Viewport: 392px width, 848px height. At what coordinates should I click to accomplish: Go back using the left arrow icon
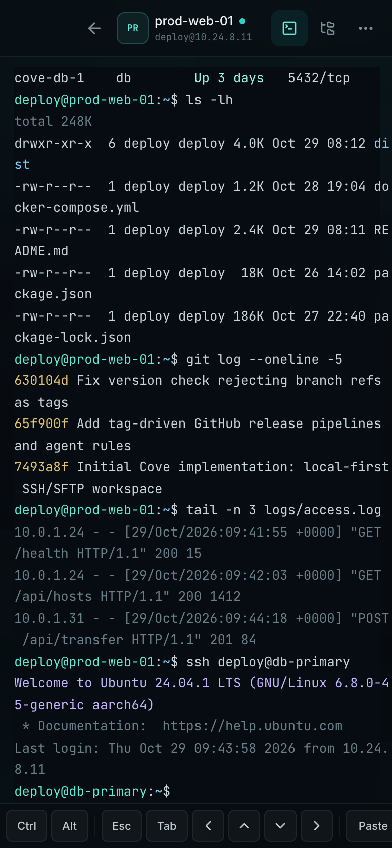pyautogui.click(x=94, y=28)
